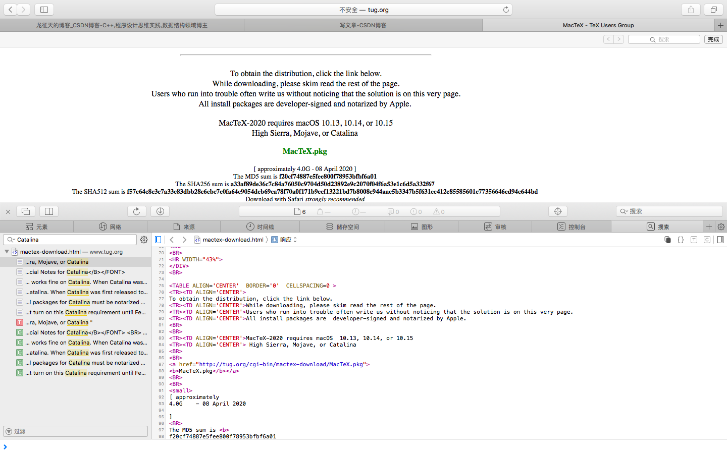Viewport: 727px width, 454px height.
Task: Click the MacTeX.pkg href URL in source
Action: (x=281, y=364)
